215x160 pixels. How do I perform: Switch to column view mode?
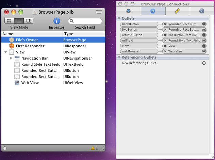[28, 21]
